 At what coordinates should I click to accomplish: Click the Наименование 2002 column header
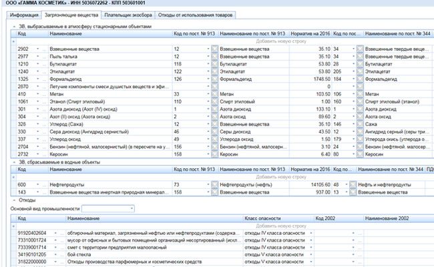399,218
